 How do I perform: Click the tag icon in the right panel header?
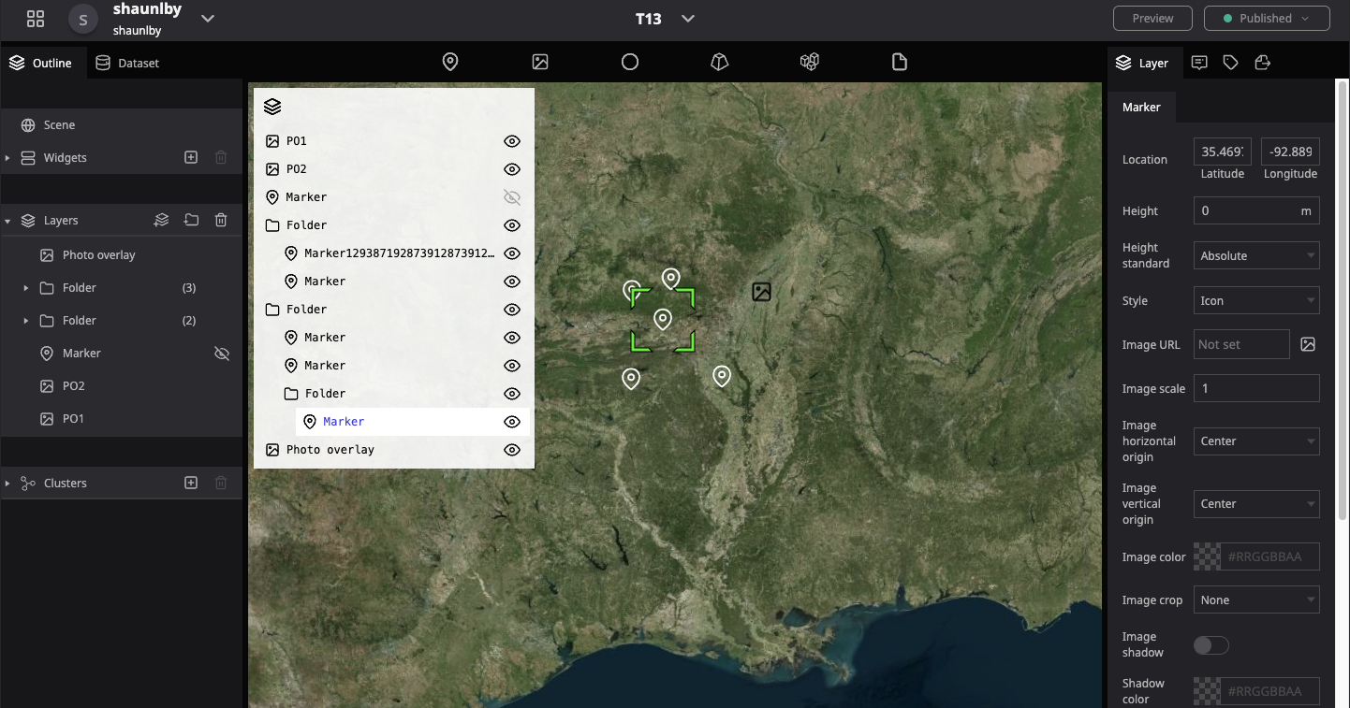[1230, 62]
